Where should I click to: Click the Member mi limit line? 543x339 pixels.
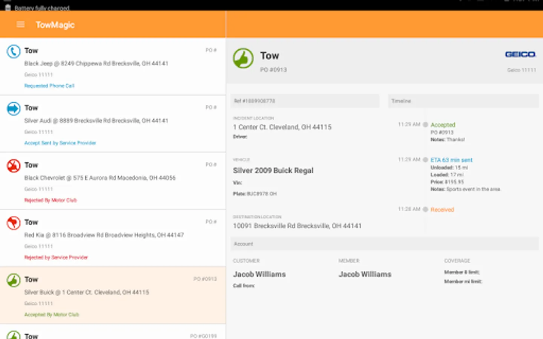(x=463, y=282)
